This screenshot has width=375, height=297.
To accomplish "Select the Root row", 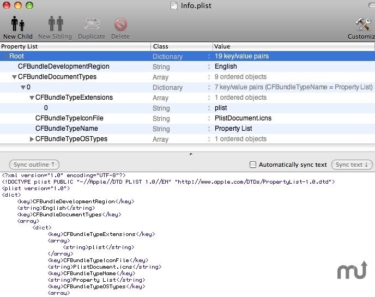I will click(187, 56).
